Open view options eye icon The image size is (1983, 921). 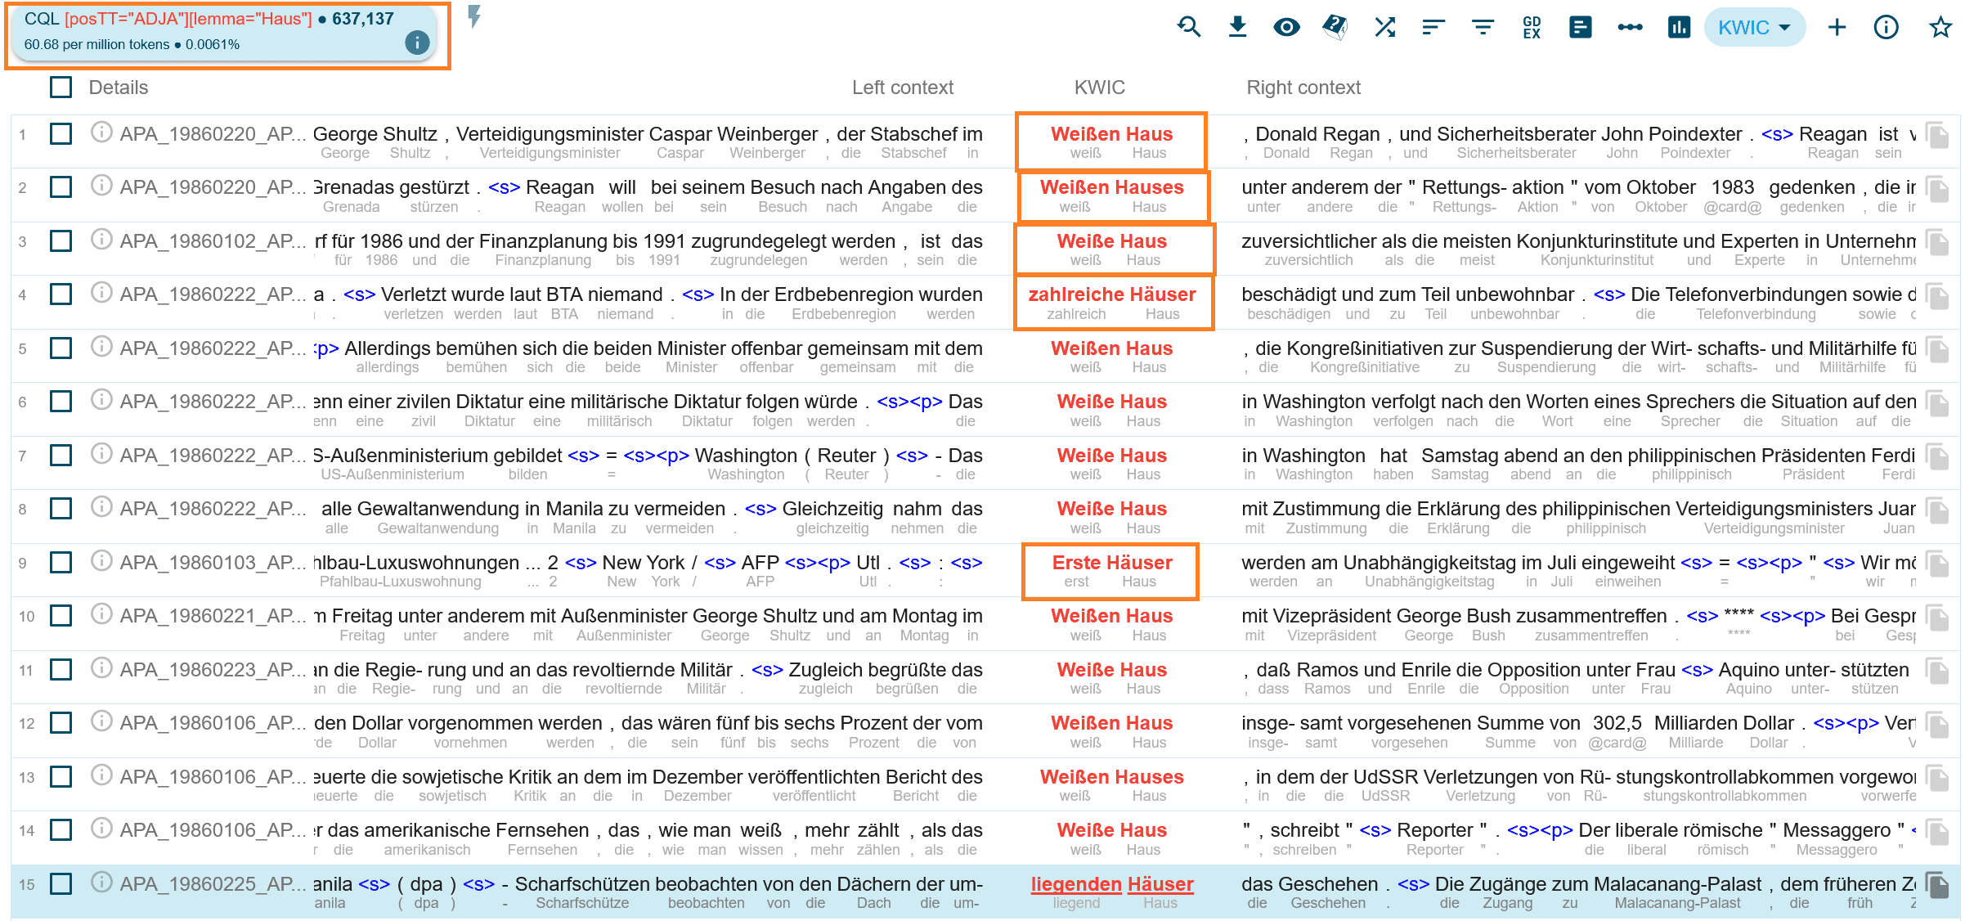[x=1286, y=27]
